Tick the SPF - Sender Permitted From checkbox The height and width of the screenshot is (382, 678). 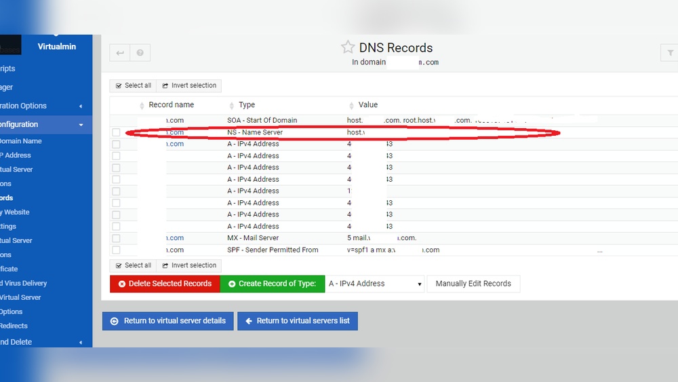point(116,250)
